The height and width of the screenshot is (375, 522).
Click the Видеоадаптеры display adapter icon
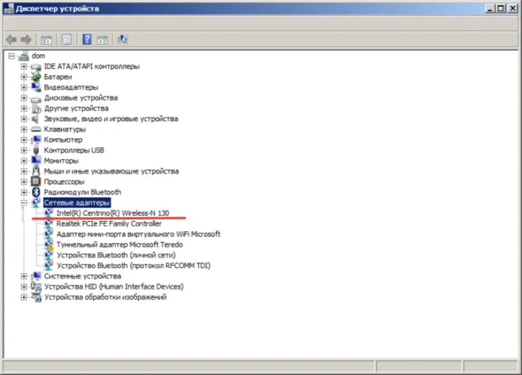pyautogui.click(x=36, y=87)
